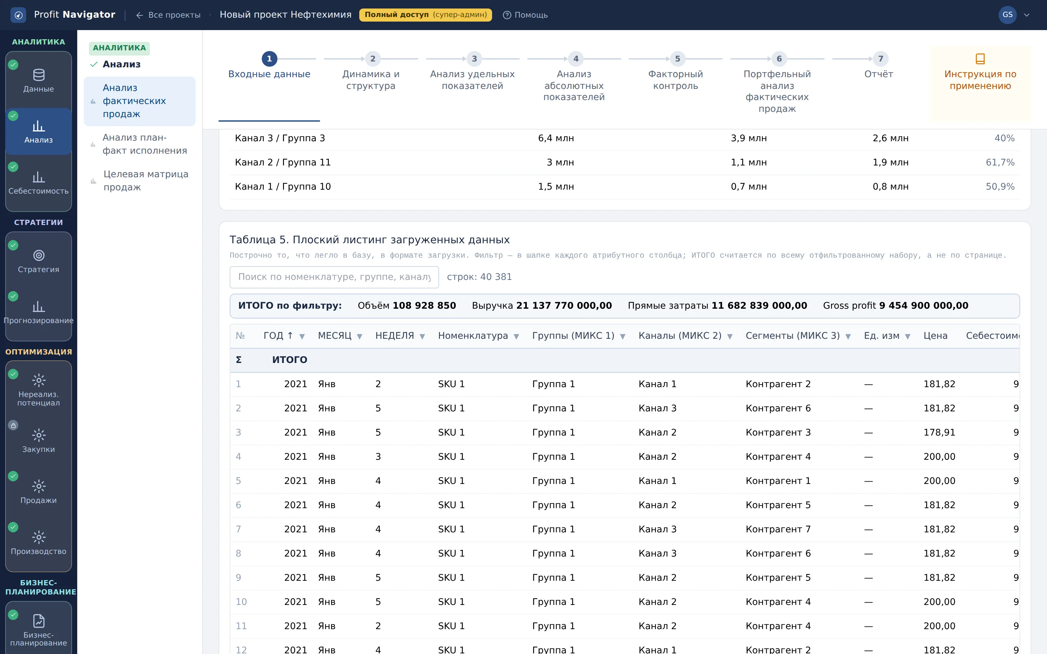Viewport: 1047px width, 654px height.
Task: Open the locked Закупки module
Action: click(39, 440)
